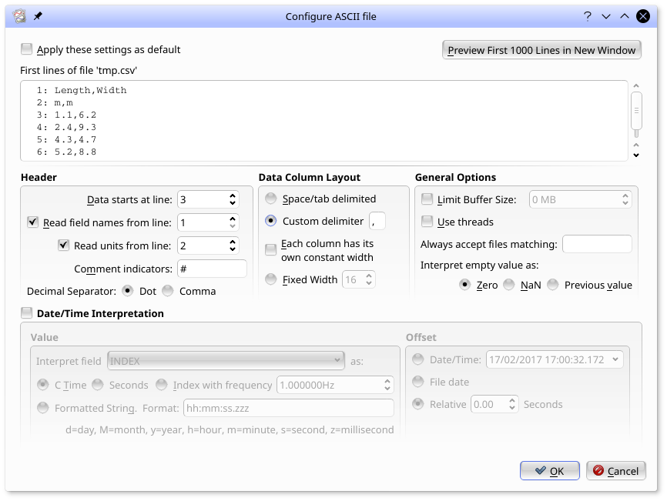Click the Cancel button
This screenshot has width=667, height=501.
[x=616, y=471]
